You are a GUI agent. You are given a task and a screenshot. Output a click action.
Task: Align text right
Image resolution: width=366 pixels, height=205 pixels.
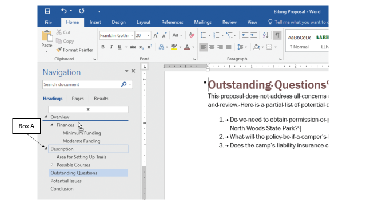[x=220, y=47]
